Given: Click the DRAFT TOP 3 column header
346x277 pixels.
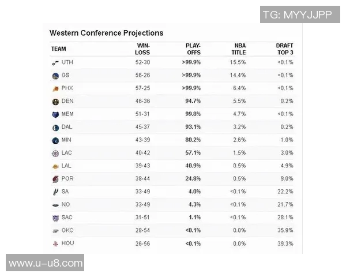Looking at the screenshot, I should (284, 49).
